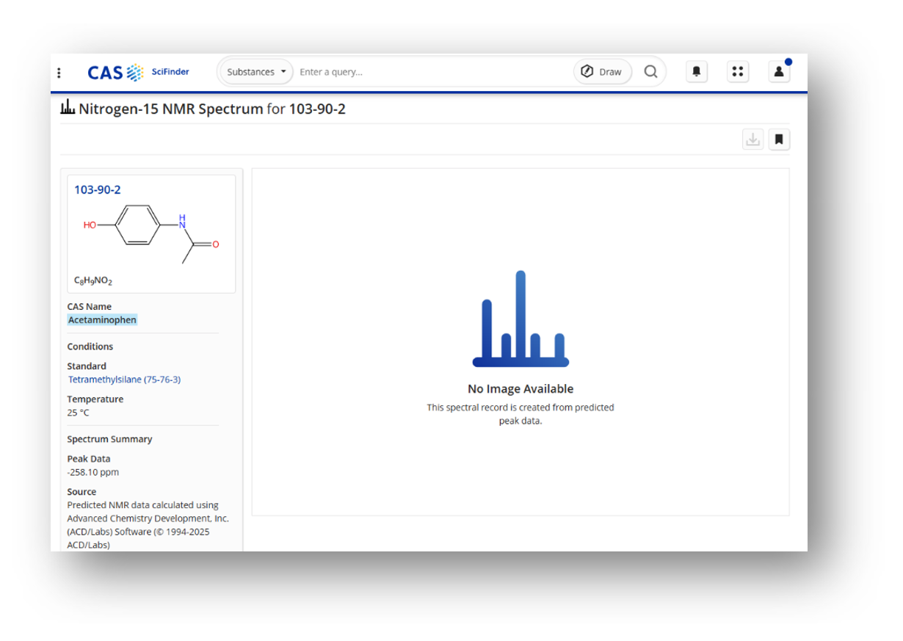Download the spectrum record
The width and height of the screenshot is (903, 641).
pyautogui.click(x=753, y=139)
